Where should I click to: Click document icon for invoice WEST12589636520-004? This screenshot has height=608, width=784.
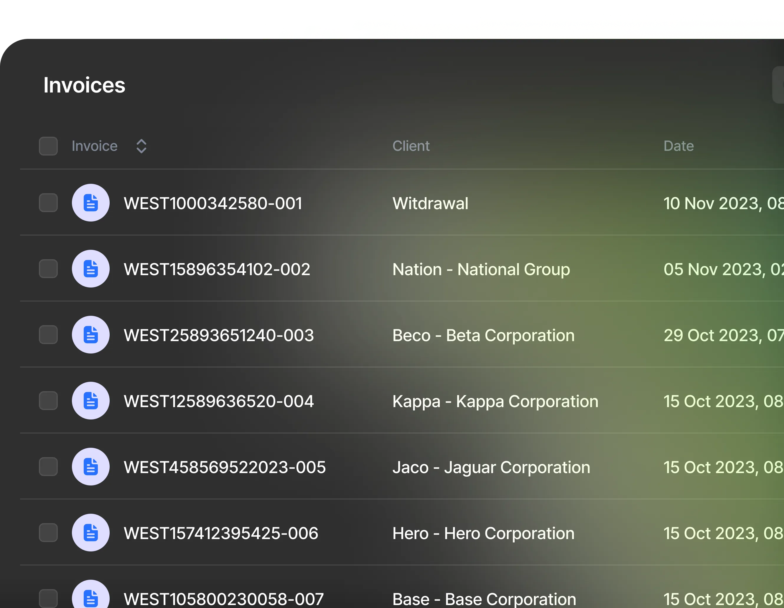click(x=90, y=401)
